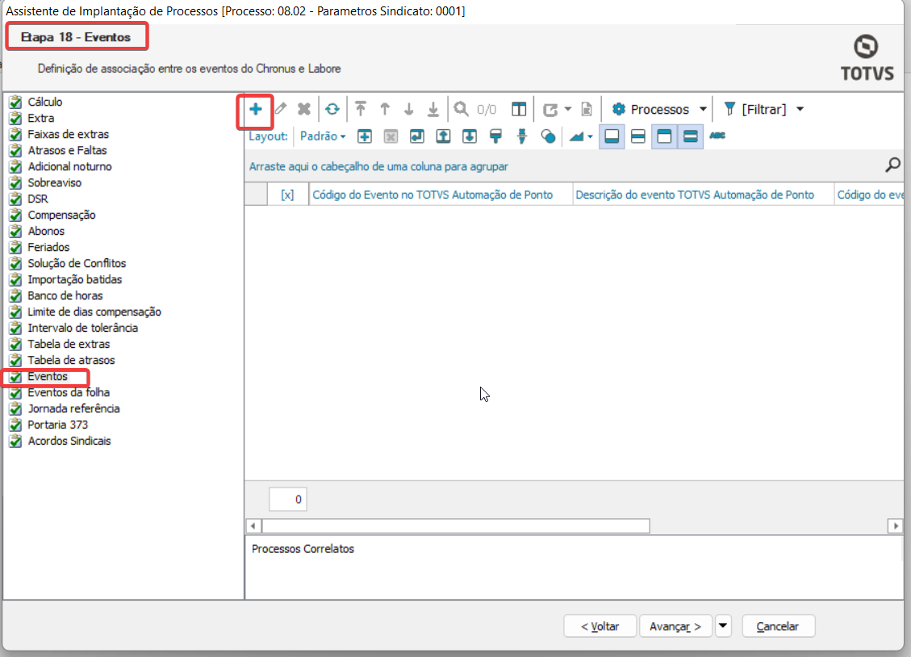This screenshot has width=911, height=657.
Task: Click the ABC text icon
Action: pos(717,136)
